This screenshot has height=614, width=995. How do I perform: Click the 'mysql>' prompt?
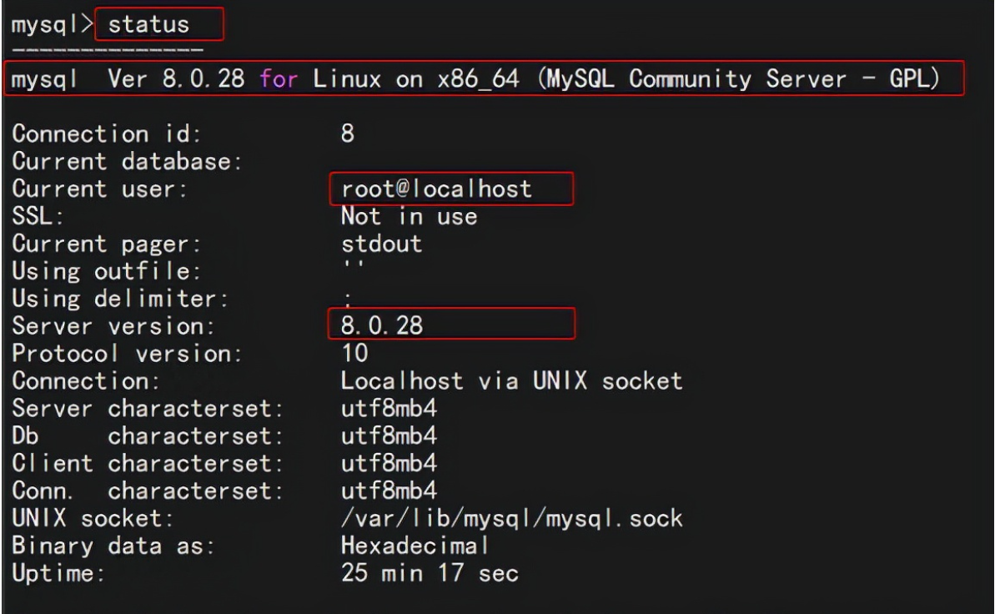pos(52,24)
